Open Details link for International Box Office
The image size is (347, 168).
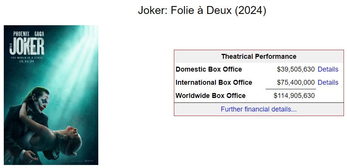pos(328,82)
